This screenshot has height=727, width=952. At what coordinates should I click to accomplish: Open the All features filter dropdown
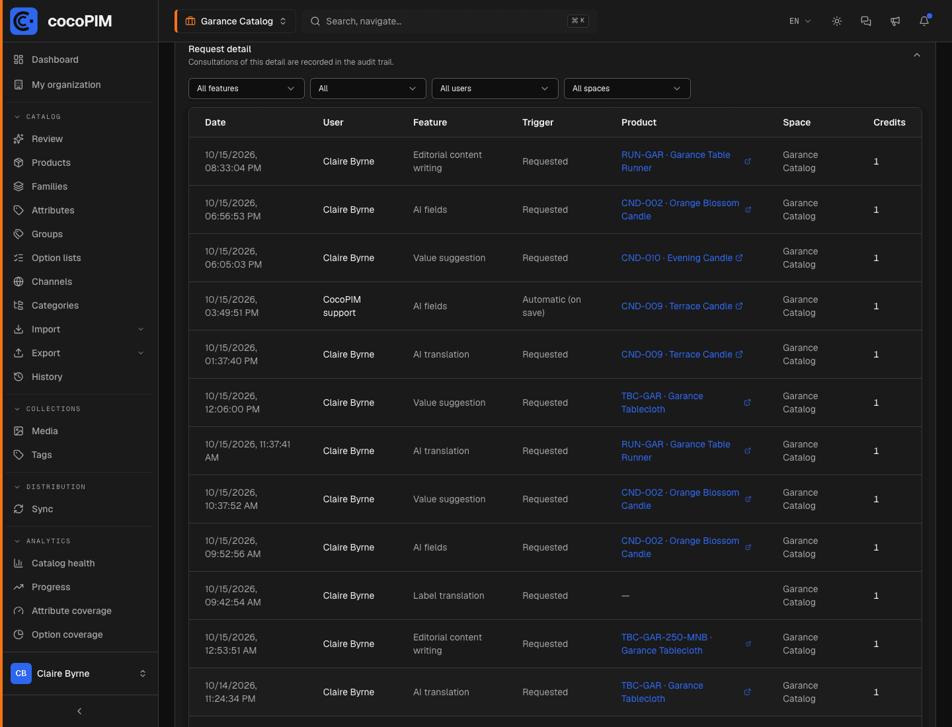click(246, 89)
